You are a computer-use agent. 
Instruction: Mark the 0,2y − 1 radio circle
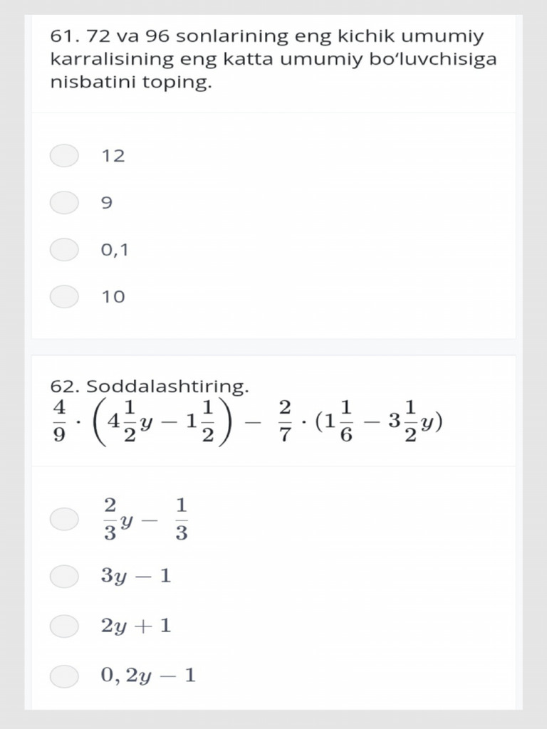64,676
